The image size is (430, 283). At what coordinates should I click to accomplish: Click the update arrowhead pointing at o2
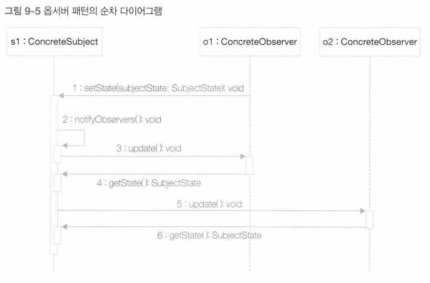click(363, 211)
